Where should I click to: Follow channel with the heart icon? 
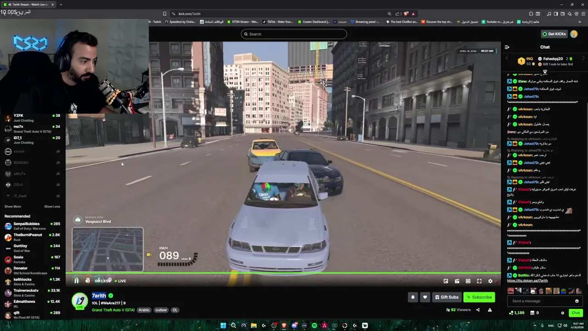425,297
